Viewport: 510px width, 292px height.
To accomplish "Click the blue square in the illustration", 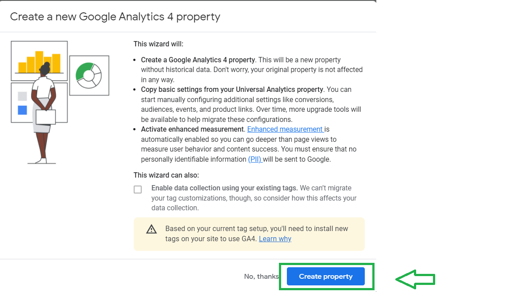I will coord(22,110).
